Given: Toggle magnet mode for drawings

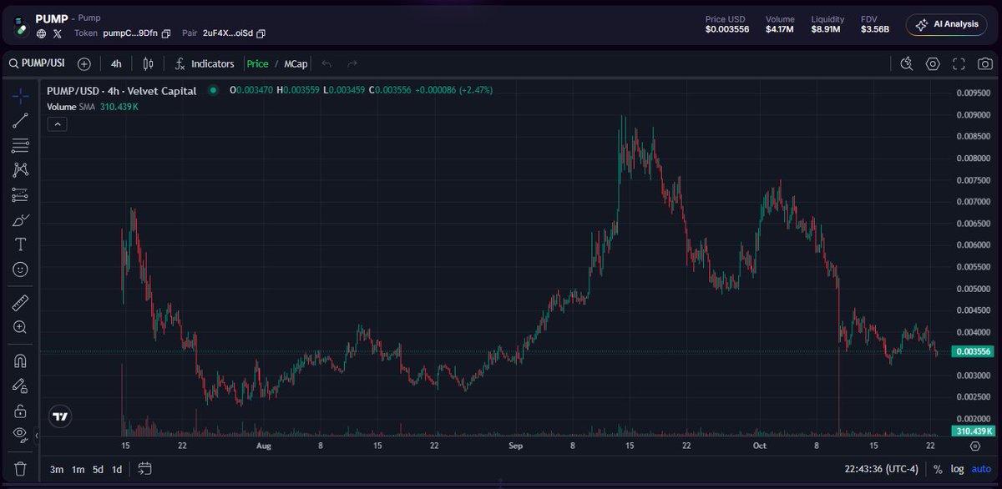Looking at the screenshot, I should pos(21,360).
